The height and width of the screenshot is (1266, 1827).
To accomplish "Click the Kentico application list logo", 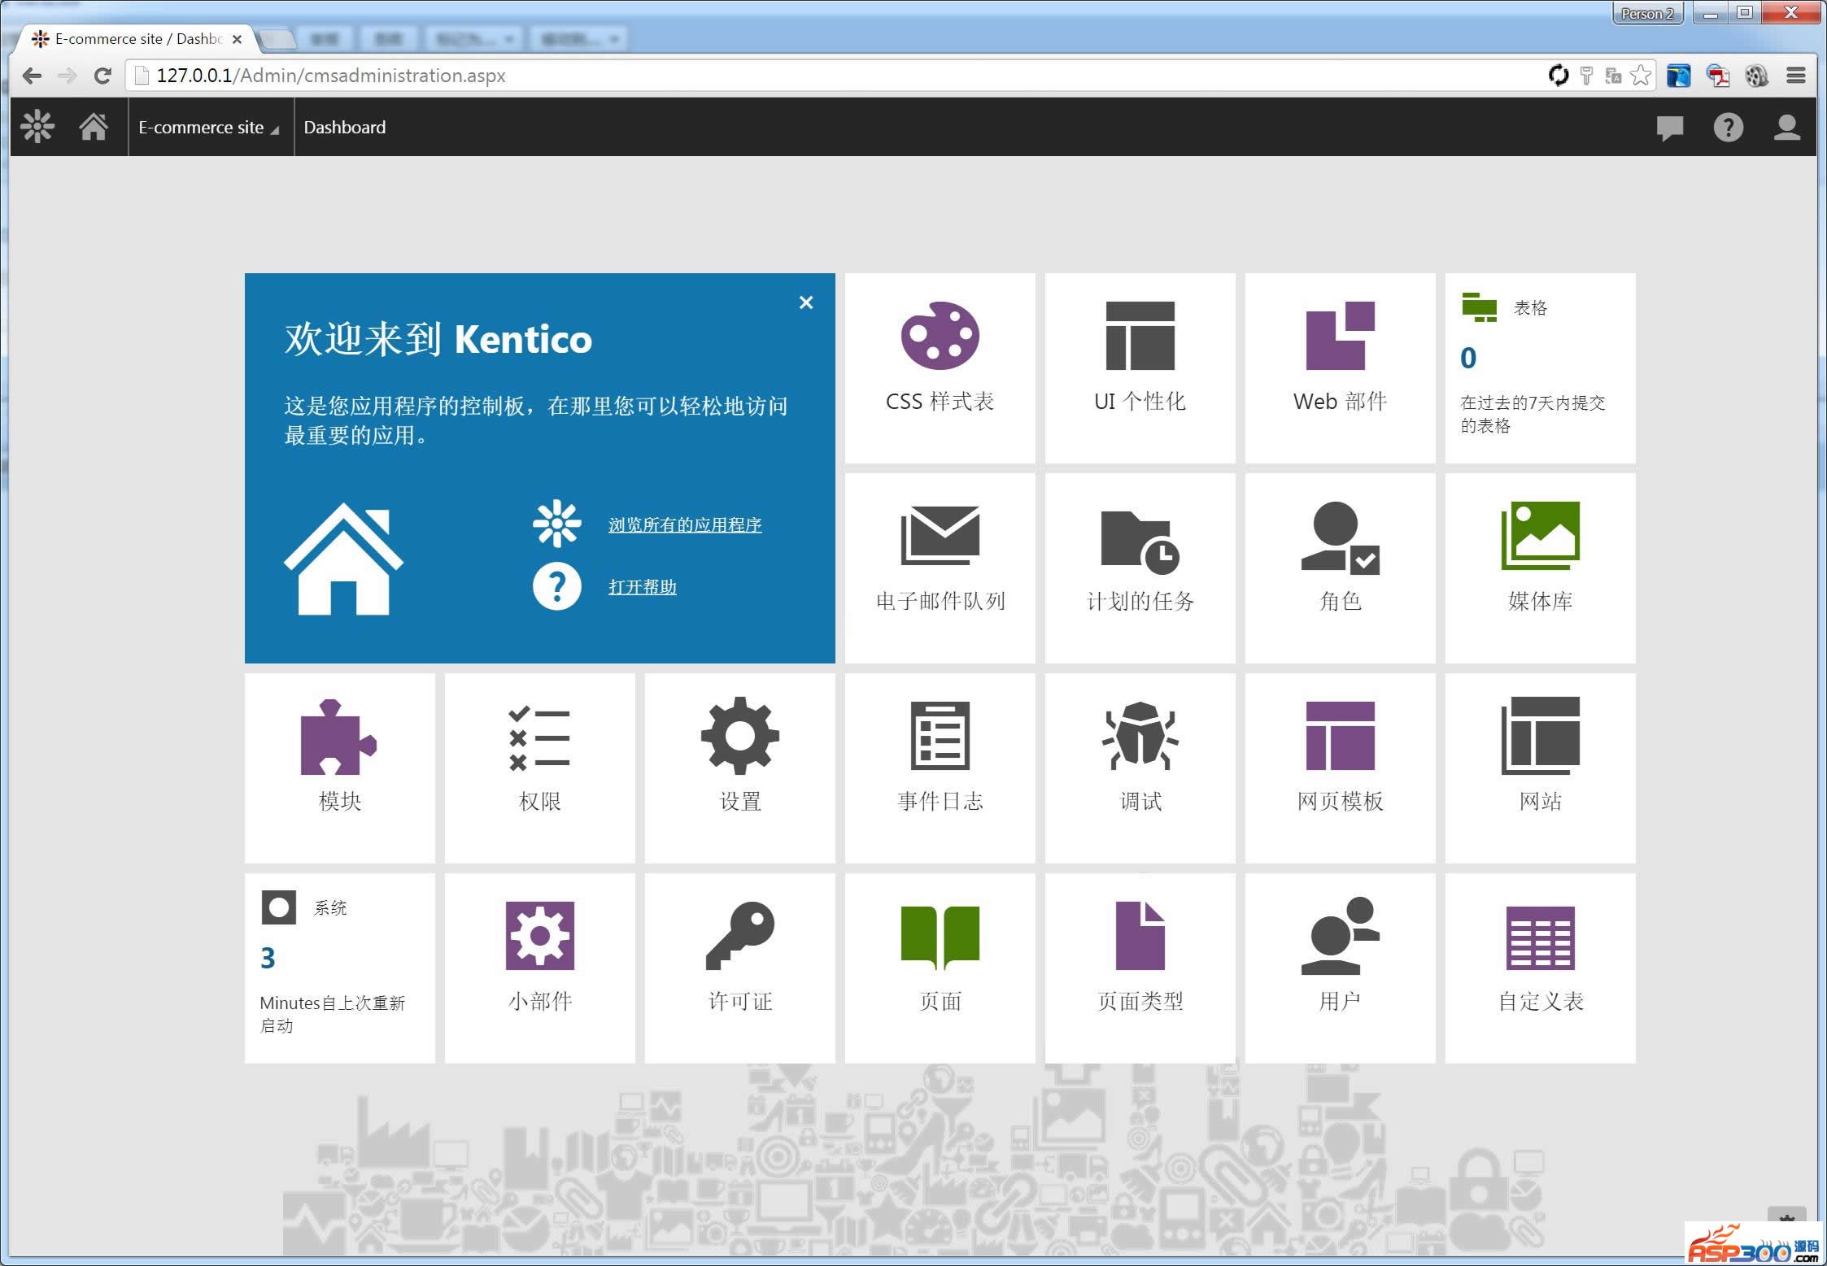I will [37, 127].
